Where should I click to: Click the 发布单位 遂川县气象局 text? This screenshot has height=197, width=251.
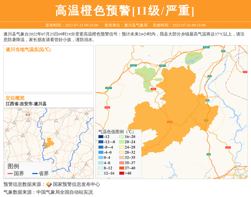(x=126, y=25)
